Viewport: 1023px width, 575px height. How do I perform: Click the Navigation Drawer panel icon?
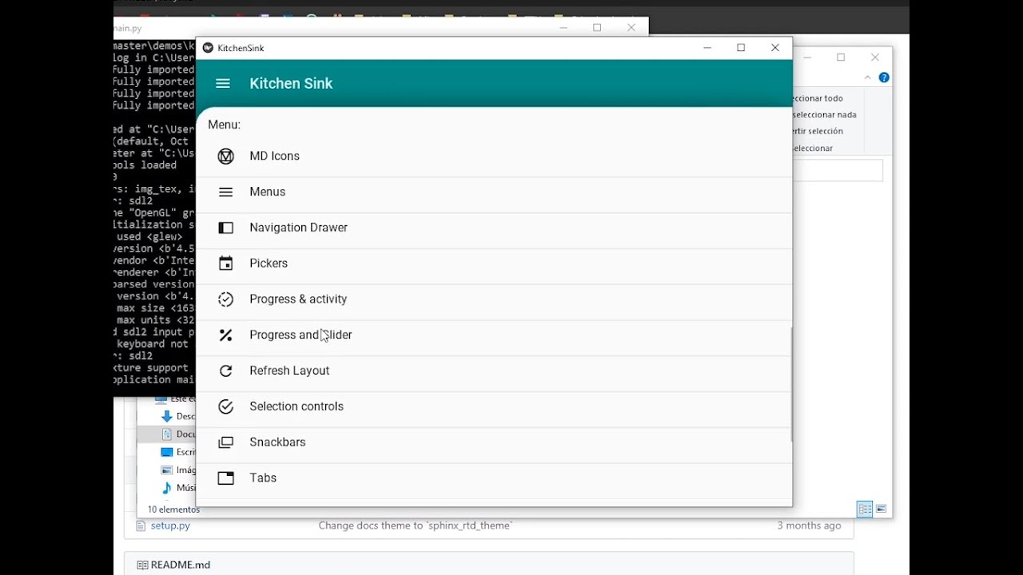(x=226, y=228)
